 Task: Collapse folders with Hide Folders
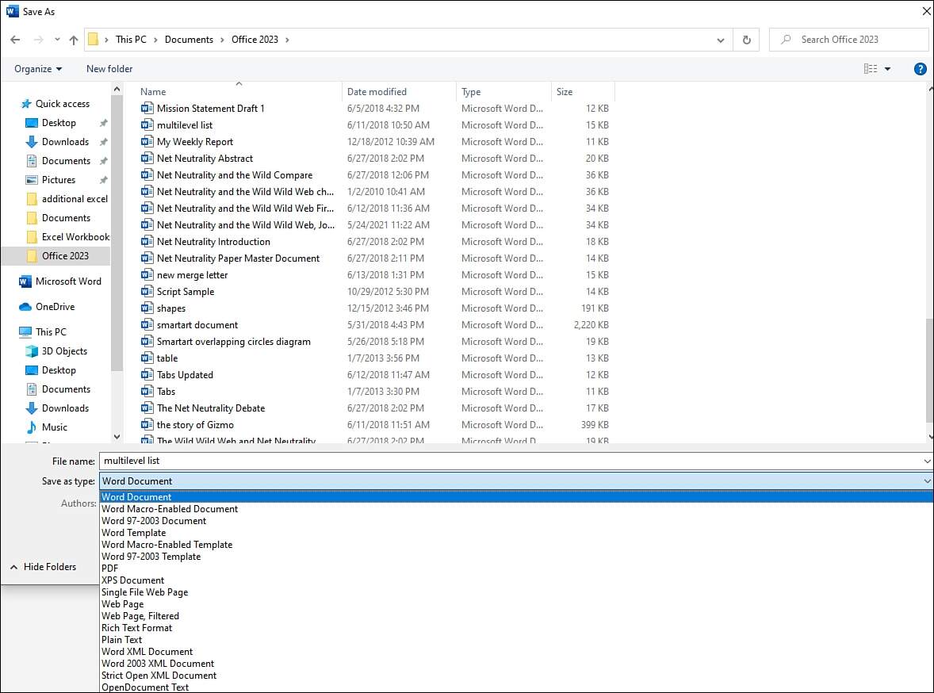click(x=44, y=567)
